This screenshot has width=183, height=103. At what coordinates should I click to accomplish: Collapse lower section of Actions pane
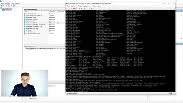tap(182, 44)
